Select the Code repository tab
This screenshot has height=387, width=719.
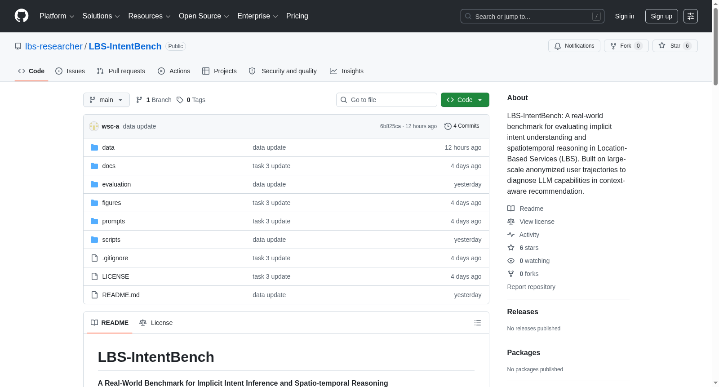31,71
